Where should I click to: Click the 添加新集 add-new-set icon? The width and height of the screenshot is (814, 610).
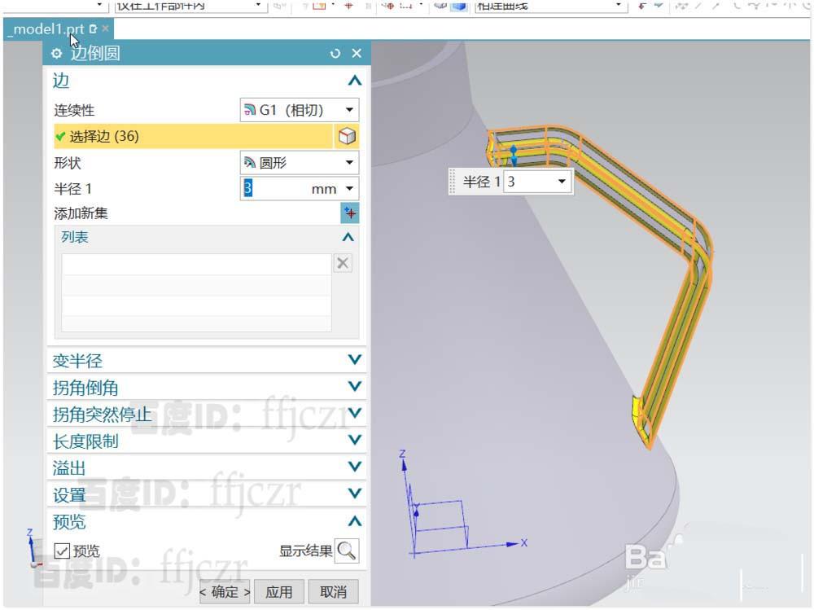[348, 213]
